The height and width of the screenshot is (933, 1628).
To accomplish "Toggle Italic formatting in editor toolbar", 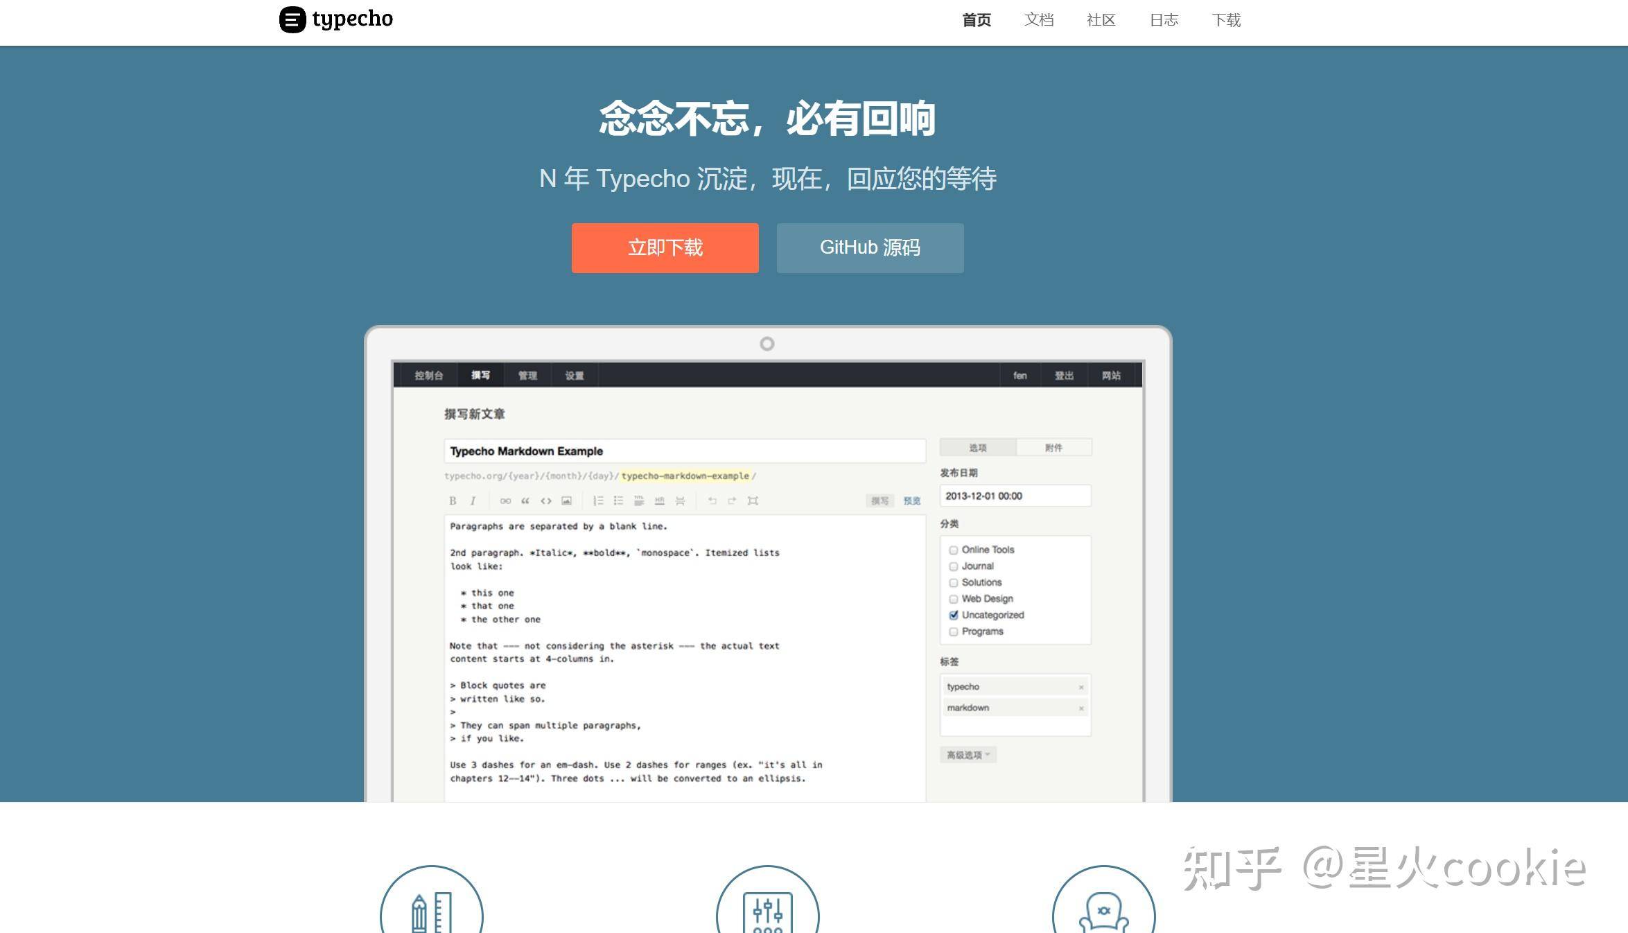I will (x=473, y=500).
